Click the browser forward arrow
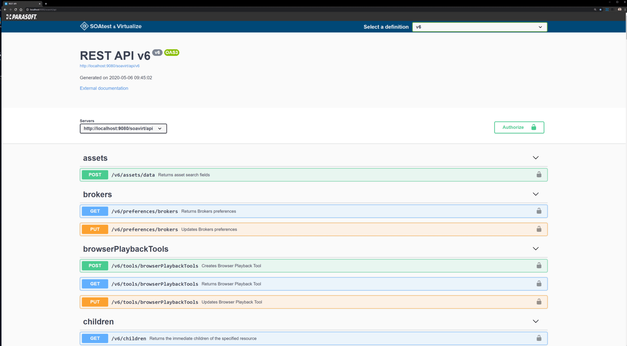 [x=10, y=10]
